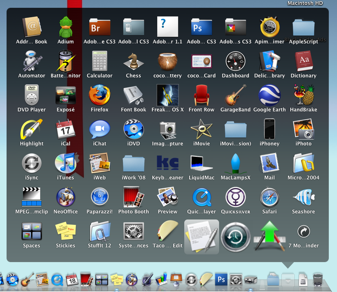The width and height of the screenshot is (337, 292).
Task: Launch the Highlight marker app
Action: [32, 129]
